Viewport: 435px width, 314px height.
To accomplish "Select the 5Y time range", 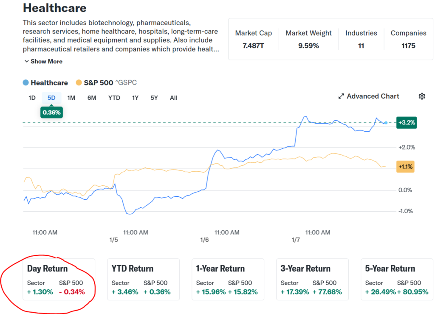I will click(154, 98).
